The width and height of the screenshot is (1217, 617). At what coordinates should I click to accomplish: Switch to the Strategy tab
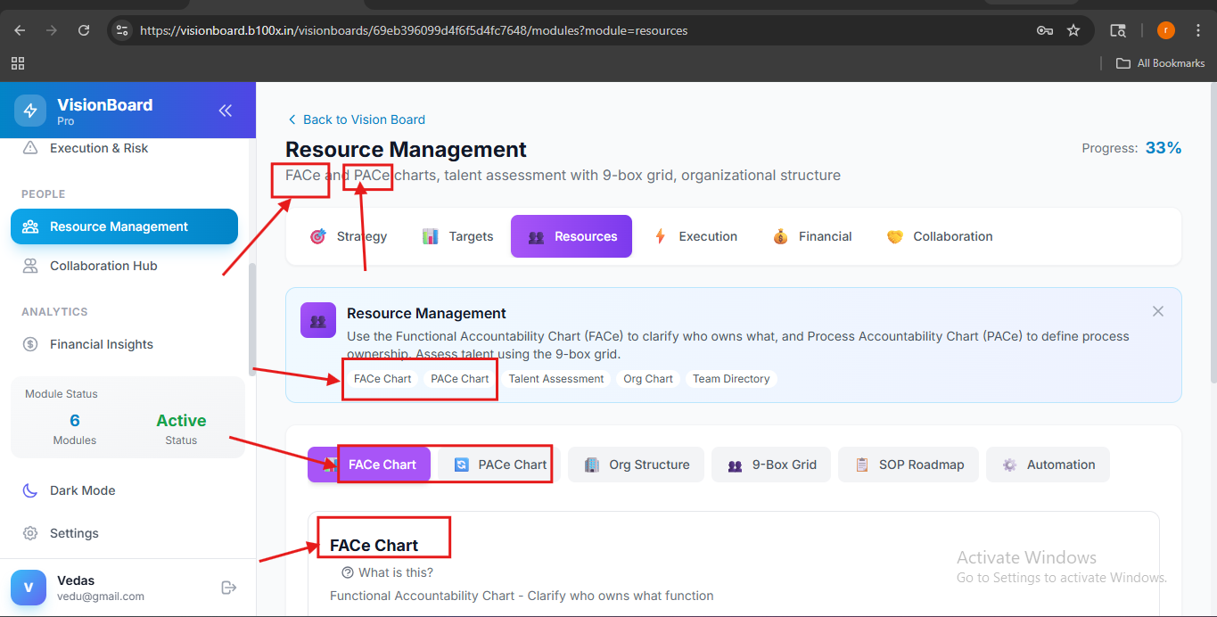[349, 236]
